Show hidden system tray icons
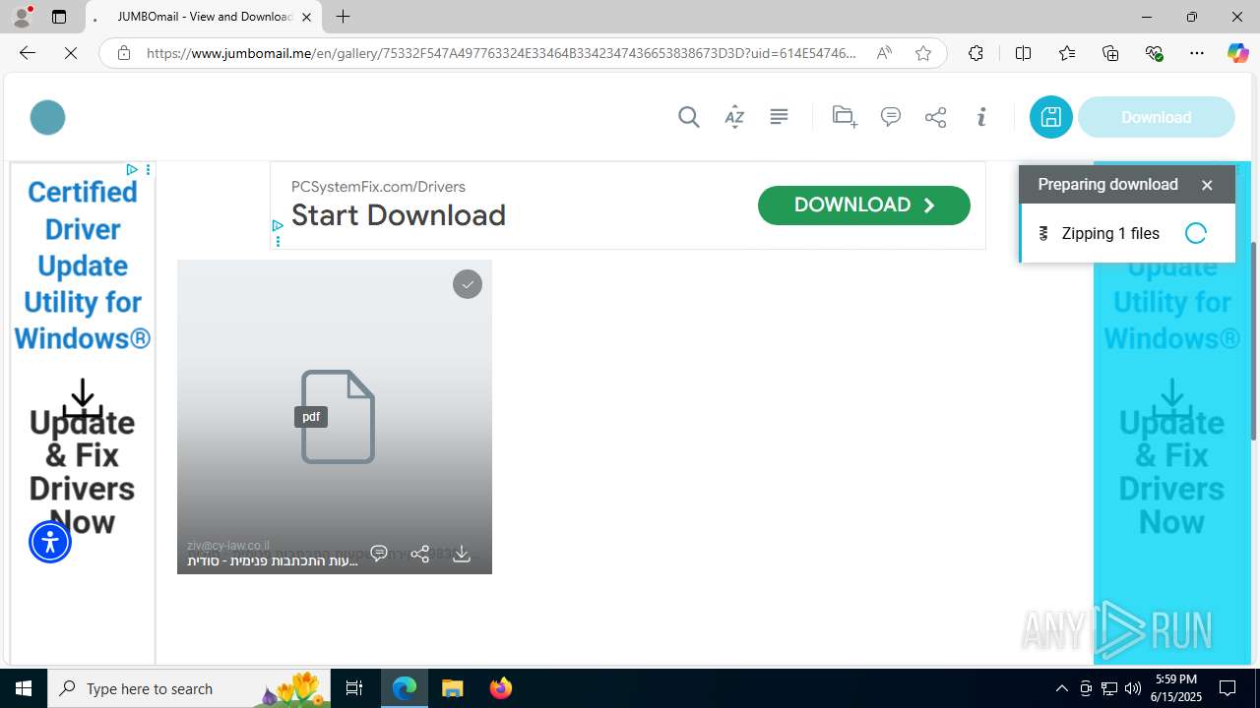 pos(1061,688)
